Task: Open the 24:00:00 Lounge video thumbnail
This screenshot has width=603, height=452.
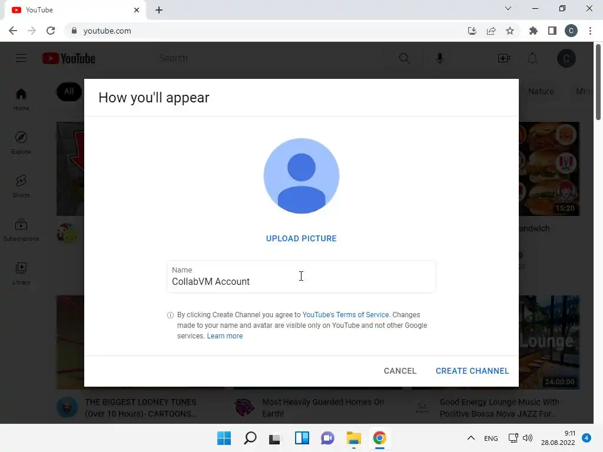Action: click(x=549, y=342)
